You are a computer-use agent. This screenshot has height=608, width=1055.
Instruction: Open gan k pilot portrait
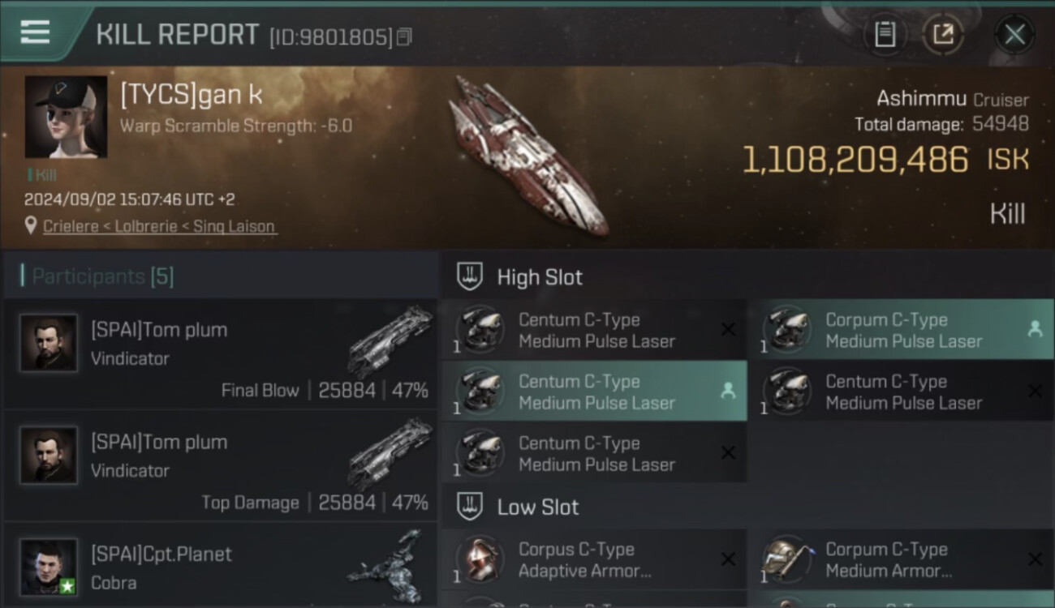point(66,117)
